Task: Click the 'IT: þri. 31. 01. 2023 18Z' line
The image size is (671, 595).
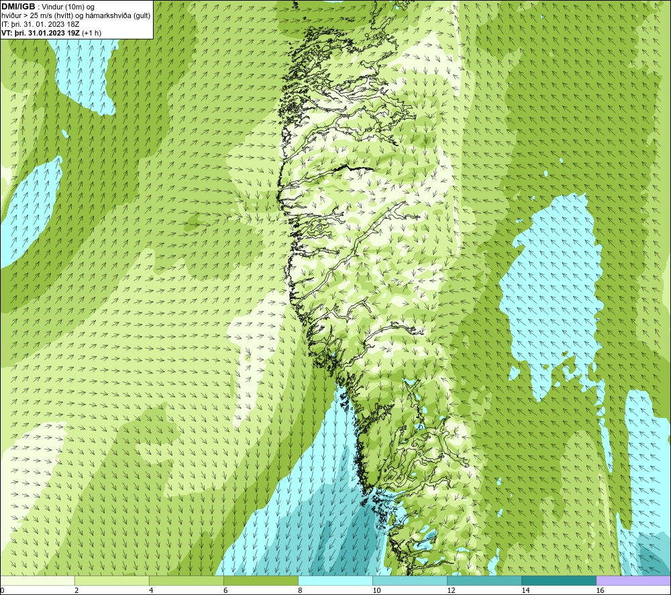Action: [40, 24]
